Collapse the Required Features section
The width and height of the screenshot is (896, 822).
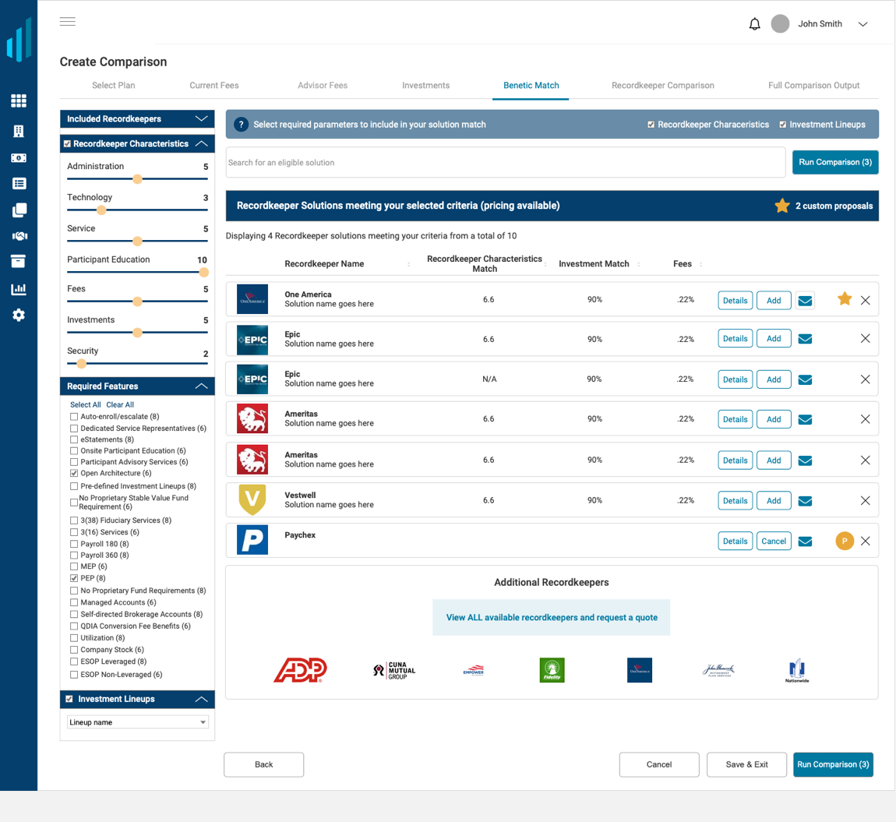coord(201,386)
